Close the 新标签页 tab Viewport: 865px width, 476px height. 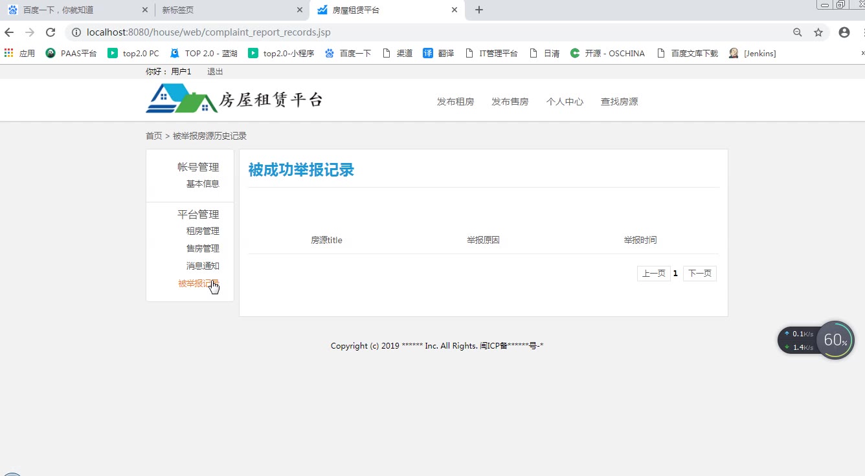click(x=300, y=10)
